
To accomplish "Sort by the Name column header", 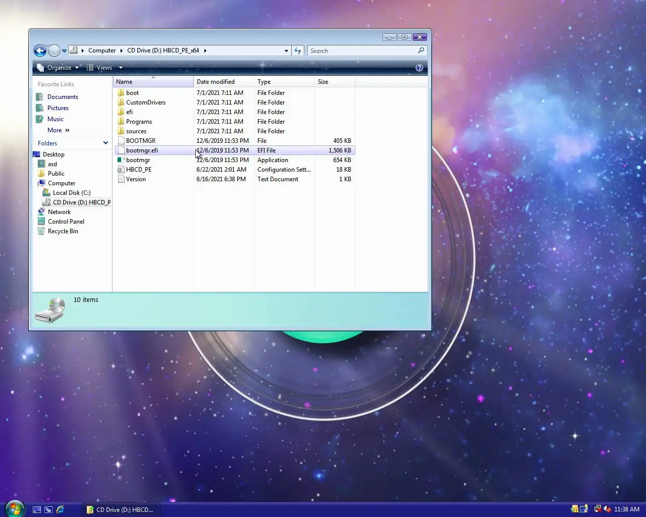I will pos(153,82).
